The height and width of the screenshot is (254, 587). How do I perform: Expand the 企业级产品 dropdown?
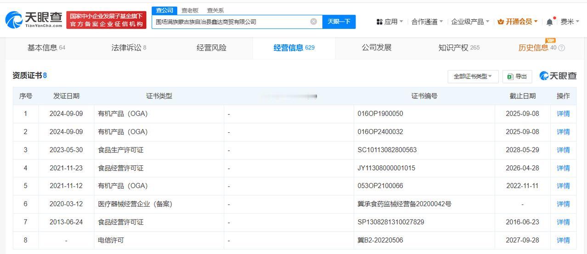point(470,22)
